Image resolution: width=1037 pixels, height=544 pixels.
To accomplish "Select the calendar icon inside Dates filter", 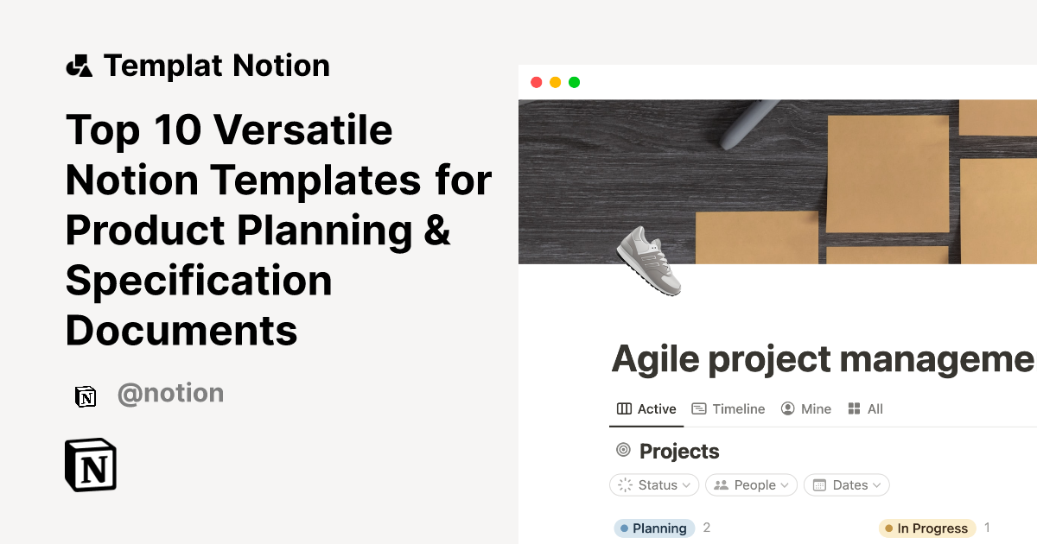I will (x=818, y=484).
